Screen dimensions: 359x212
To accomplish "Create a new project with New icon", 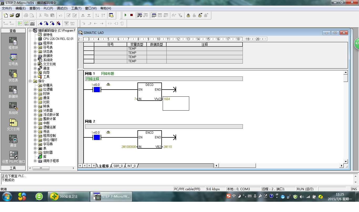I will tap(6, 15).
